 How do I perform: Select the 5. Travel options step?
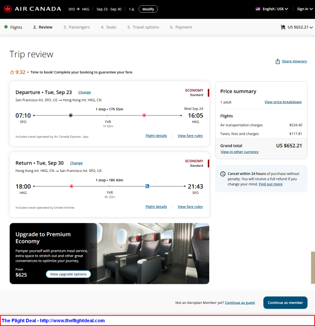[143, 27]
